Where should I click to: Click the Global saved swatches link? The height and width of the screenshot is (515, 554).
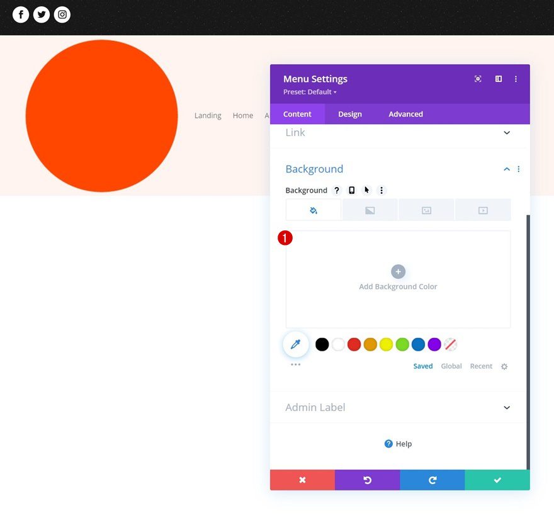click(451, 366)
